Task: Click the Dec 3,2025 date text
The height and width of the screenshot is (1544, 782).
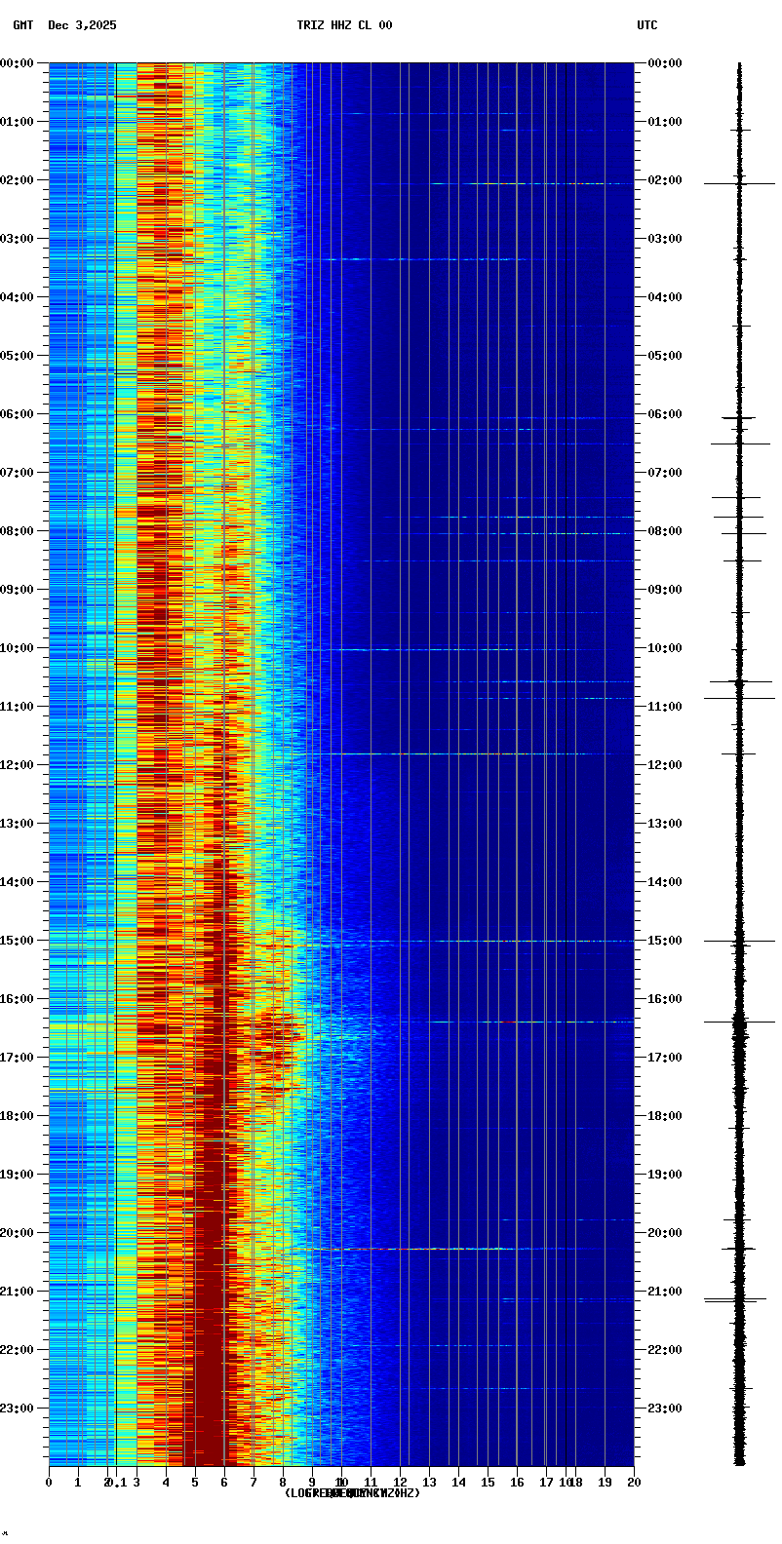Action: [x=82, y=25]
